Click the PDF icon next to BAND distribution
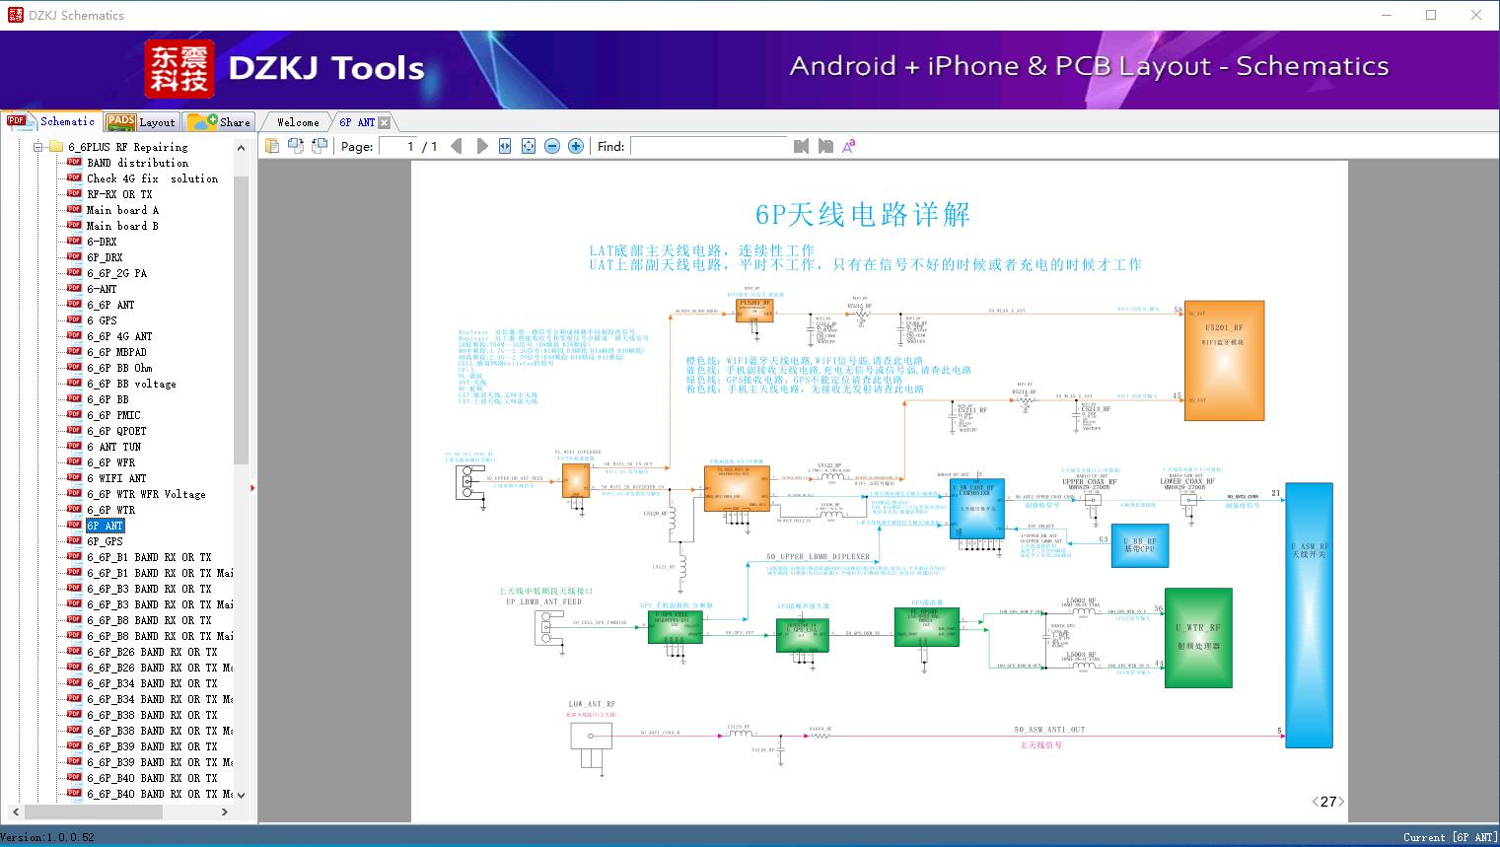This screenshot has height=847, width=1500. [x=74, y=163]
